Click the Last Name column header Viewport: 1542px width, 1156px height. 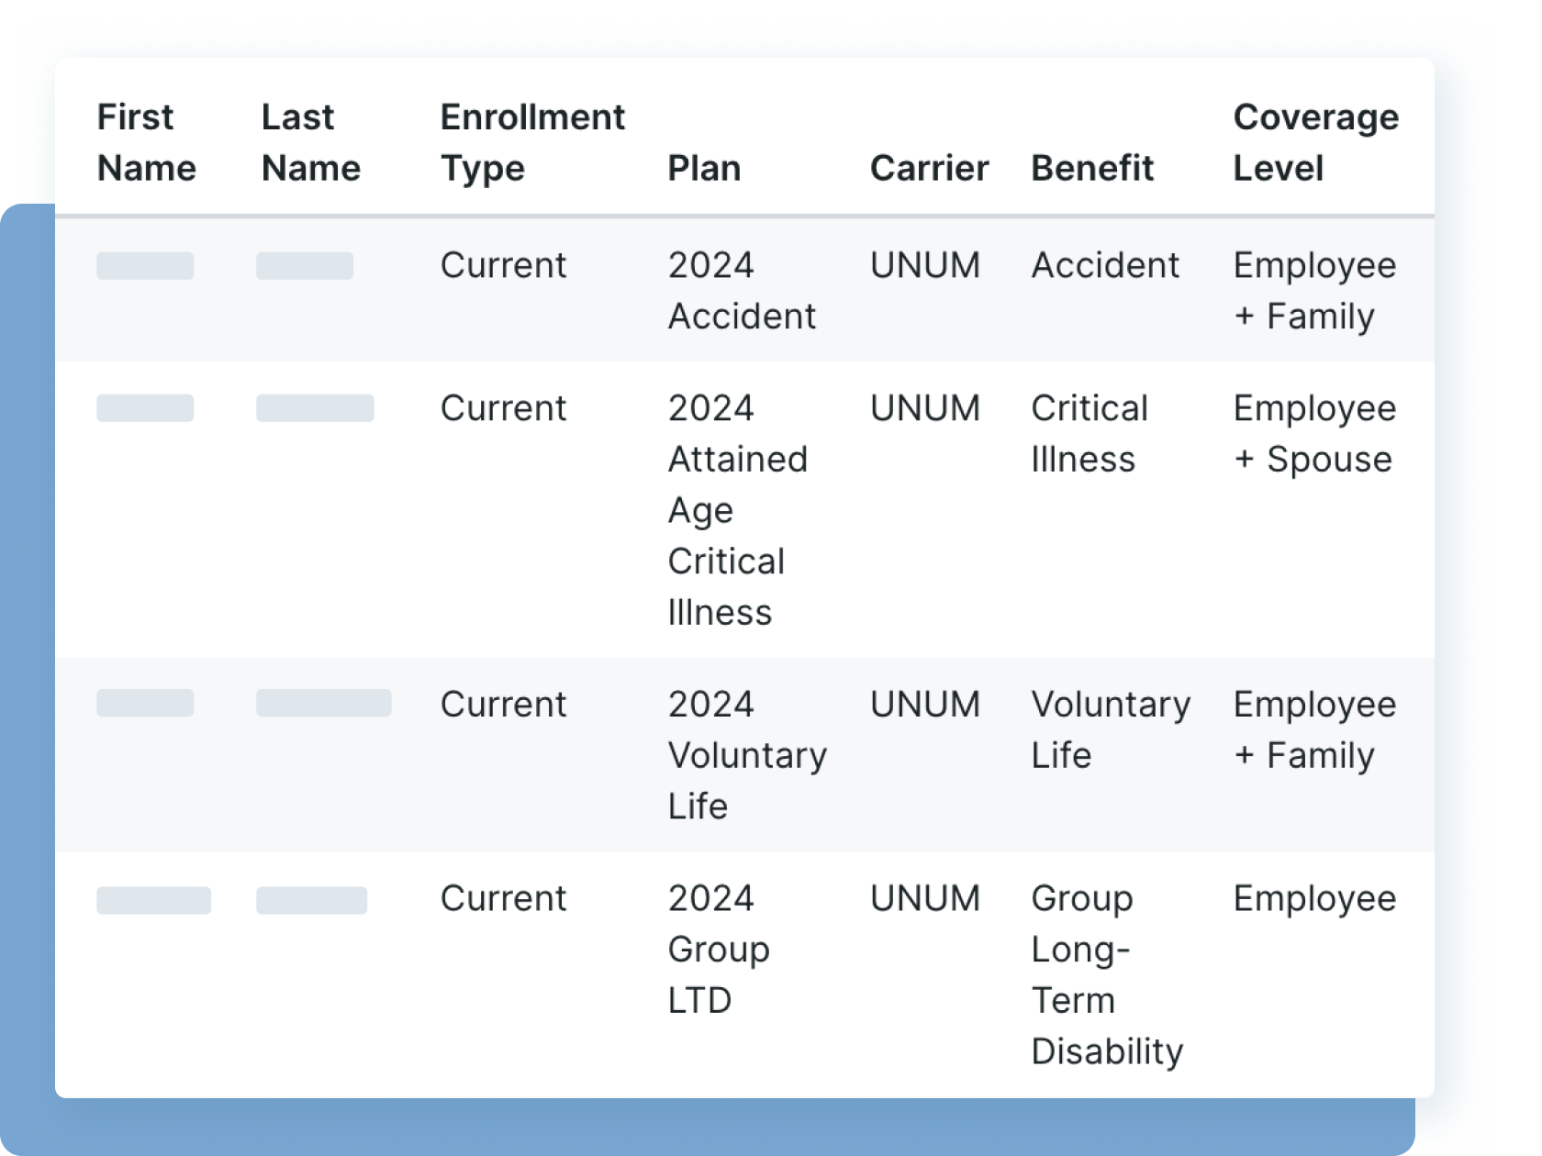[x=311, y=143]
